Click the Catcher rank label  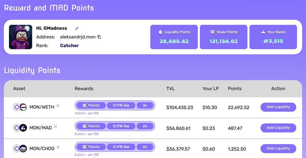pyautogui.click(x=69, y=46)
